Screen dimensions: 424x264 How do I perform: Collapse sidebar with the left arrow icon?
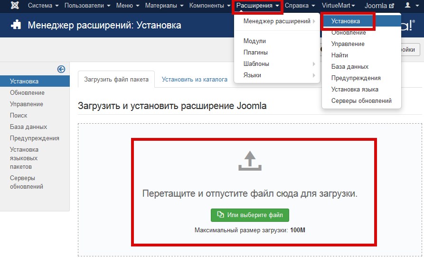(61, 69)
